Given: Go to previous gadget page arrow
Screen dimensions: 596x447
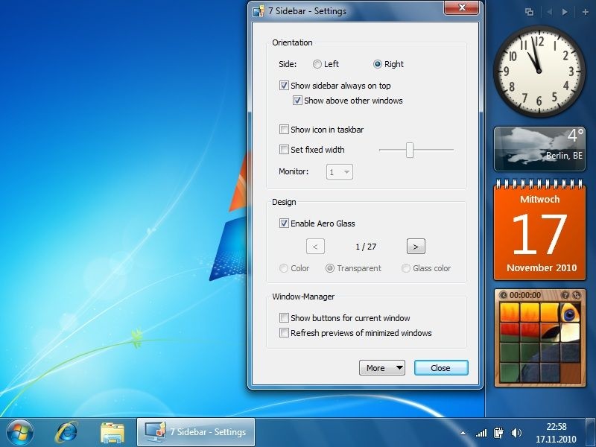Looking at the screenshot, I should click(549, 12).
